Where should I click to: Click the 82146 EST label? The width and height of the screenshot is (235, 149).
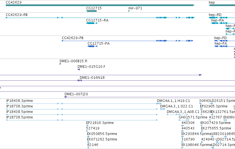click(x=93, y=145)
